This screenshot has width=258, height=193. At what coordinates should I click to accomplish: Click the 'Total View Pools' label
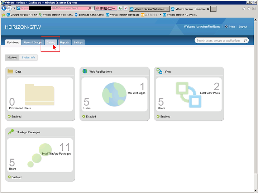point(210,93)
